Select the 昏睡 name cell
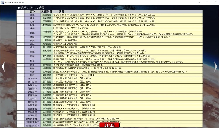This screenshot has height=128, width=219. pos(32,37)
